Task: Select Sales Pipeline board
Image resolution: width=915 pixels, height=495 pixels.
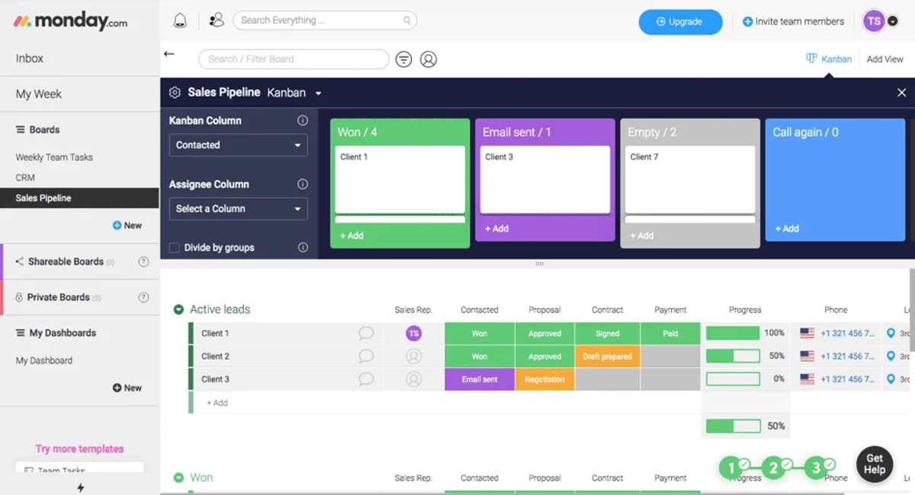Action: click(79, 198)
